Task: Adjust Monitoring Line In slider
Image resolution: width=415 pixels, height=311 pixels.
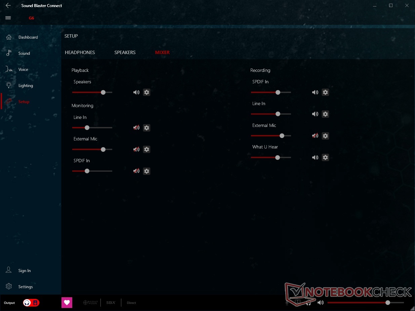Action: pos(92,128)
